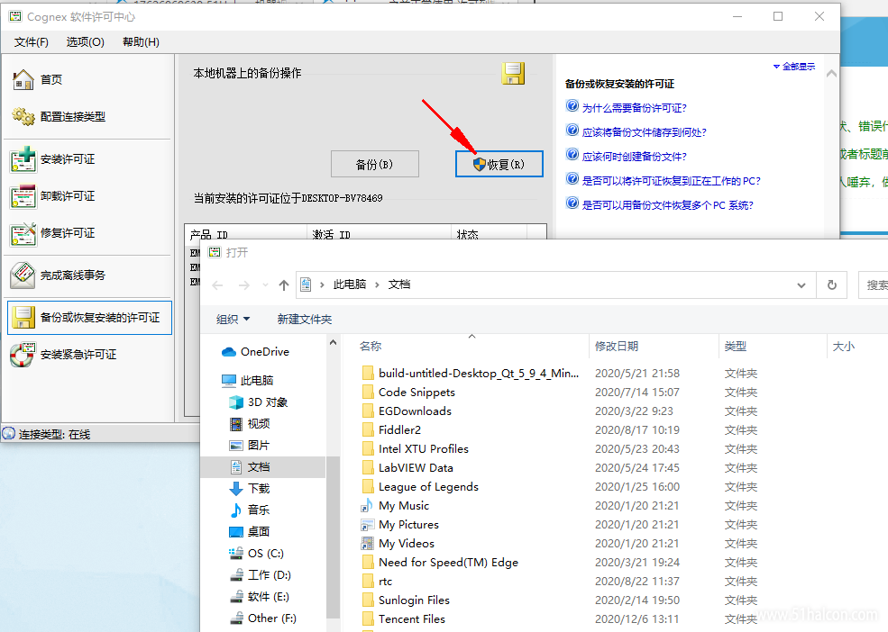This screenshot has height=632, width=888.
Task: Open the 选项(O) menu
Action: click(x=86, y=42)
